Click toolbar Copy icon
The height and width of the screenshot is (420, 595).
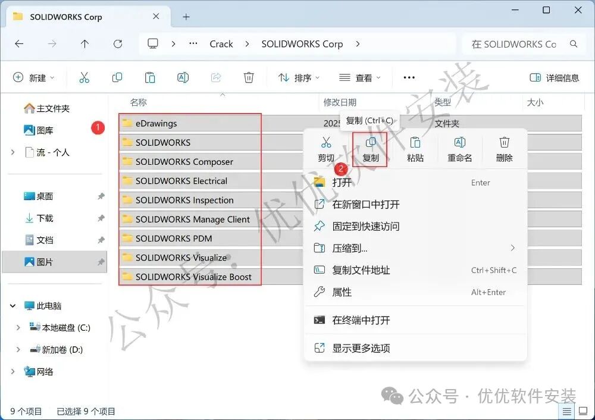[117, 77]
